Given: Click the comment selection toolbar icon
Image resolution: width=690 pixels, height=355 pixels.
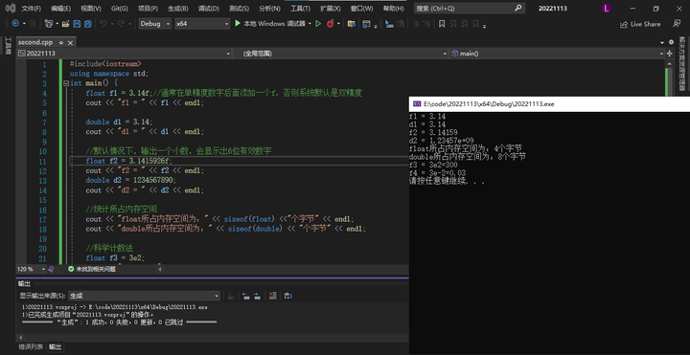Looking at the screenshot, I should point(389,24).
